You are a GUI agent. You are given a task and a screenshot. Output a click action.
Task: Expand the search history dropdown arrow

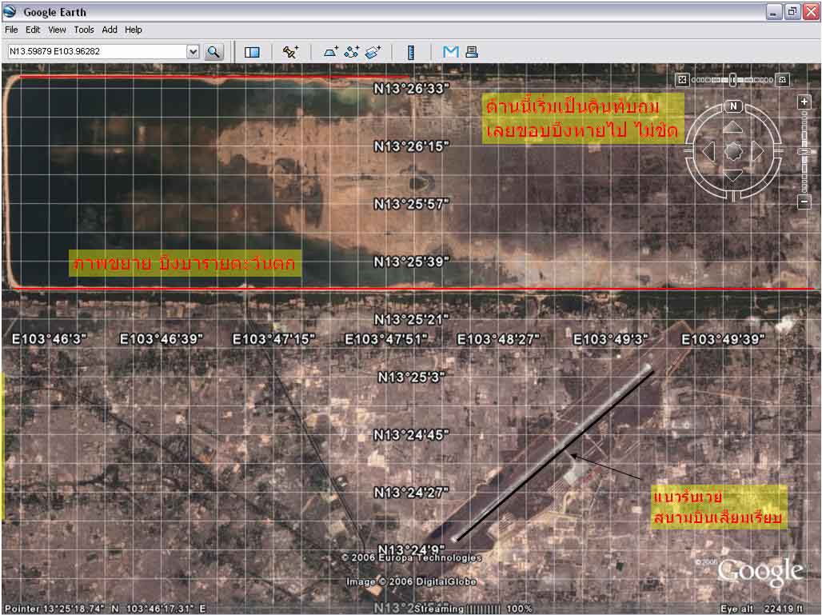194,51
